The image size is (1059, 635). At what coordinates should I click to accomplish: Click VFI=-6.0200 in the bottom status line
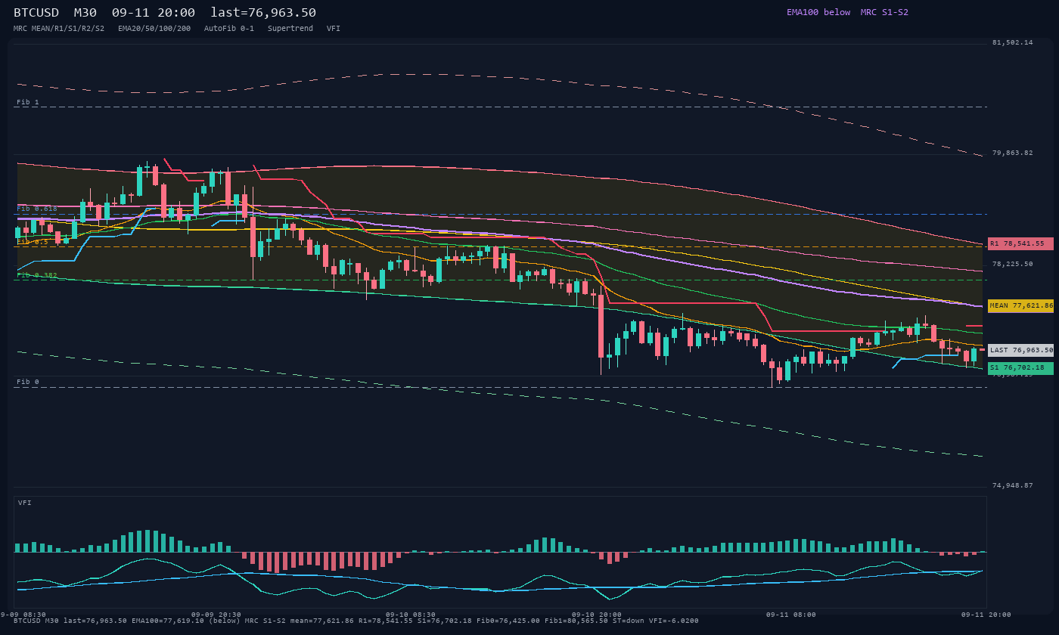coord(674,621)
